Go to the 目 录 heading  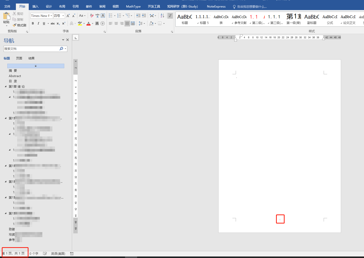(x=13, y=81)
